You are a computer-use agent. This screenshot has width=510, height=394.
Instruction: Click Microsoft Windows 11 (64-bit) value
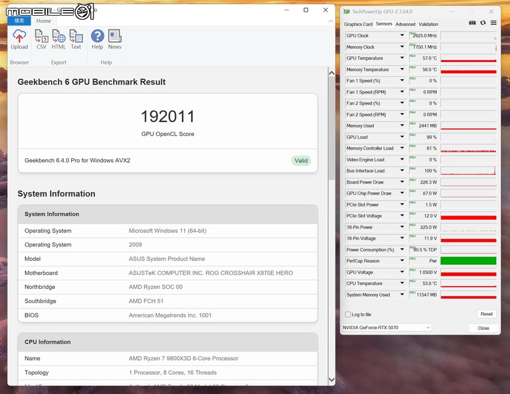tap(167, 231)
